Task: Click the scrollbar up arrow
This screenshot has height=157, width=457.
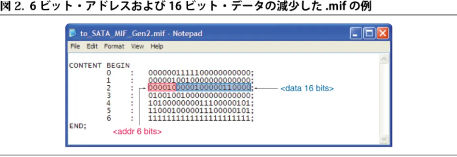Action: pos(384,59)
